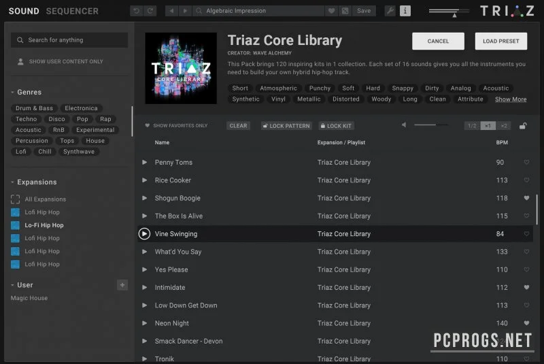Play preview of Neon Night
544x364 pixels.
coord(145,323)
